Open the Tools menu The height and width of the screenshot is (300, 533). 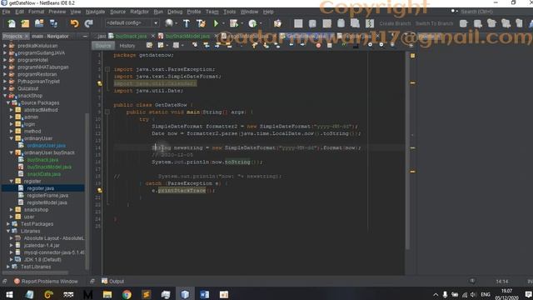coord(230,12)
